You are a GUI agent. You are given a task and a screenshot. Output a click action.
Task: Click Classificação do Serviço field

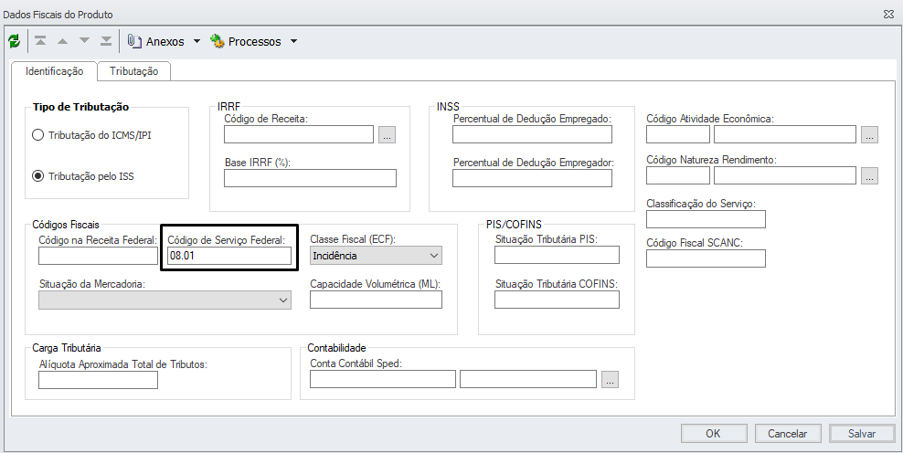coord(706,219)
